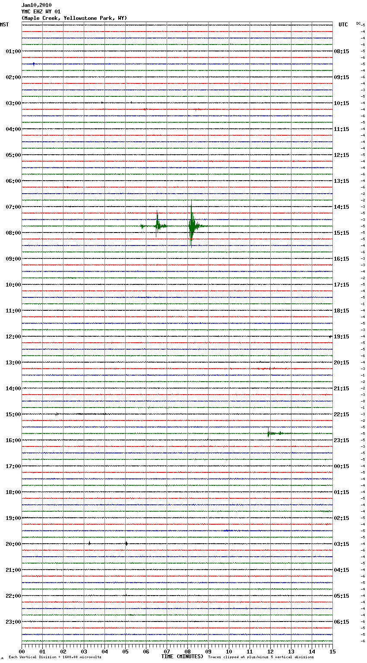Click the 14:15 UTC time label

click(342, 207)
